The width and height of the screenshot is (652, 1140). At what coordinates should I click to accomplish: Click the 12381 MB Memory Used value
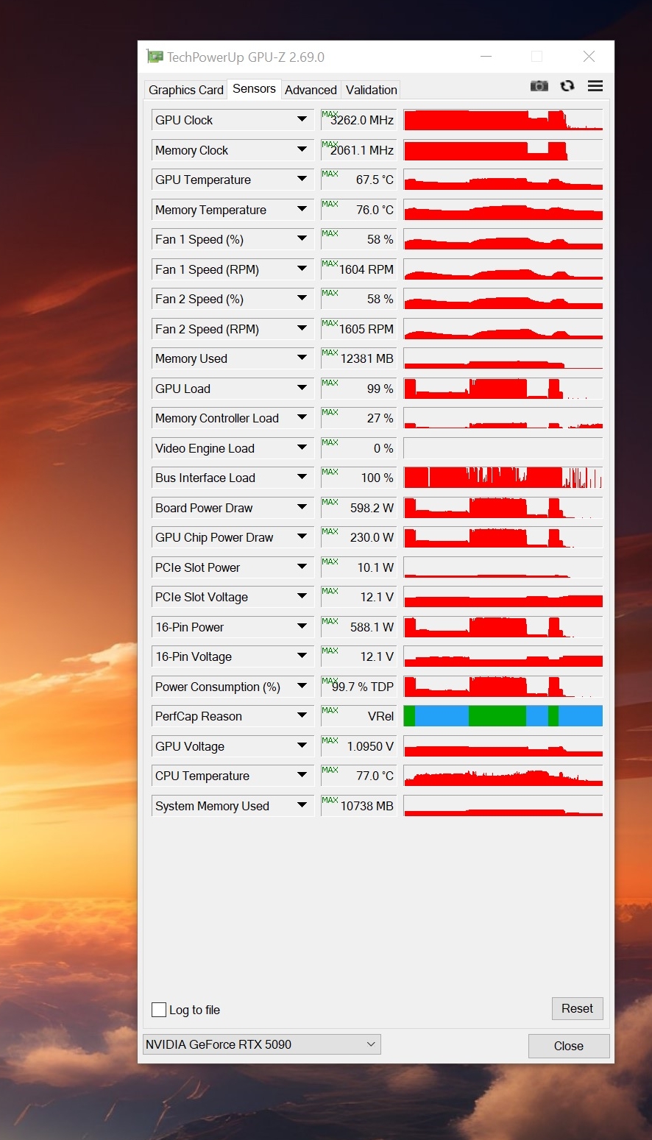358,358
